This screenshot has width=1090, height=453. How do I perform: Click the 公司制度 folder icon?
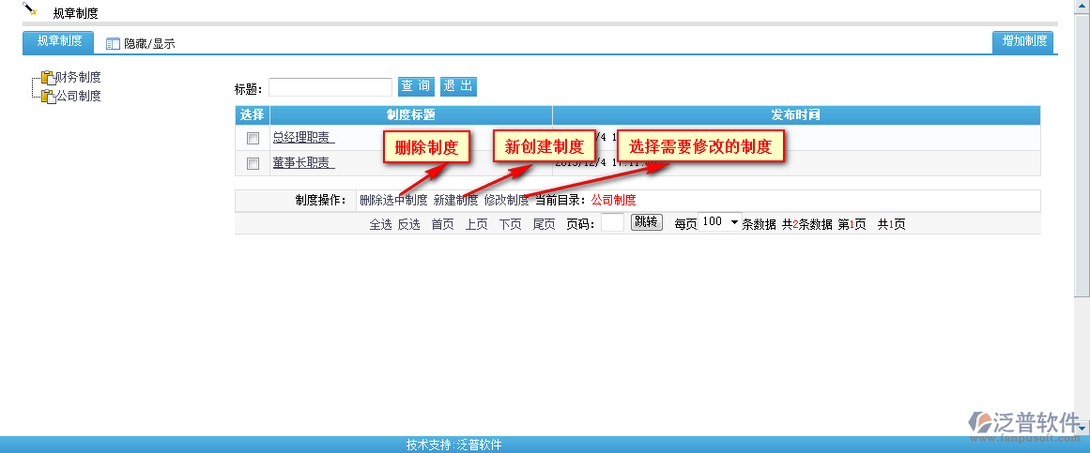48,96
